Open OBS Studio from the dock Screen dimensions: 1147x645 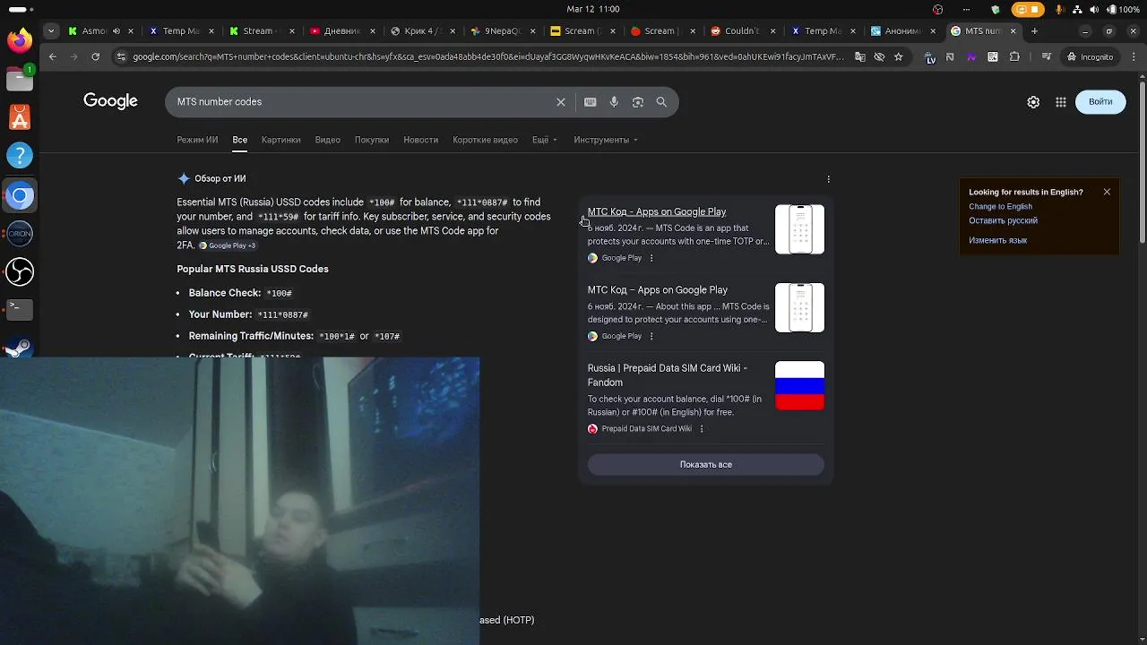pos(19,271)
